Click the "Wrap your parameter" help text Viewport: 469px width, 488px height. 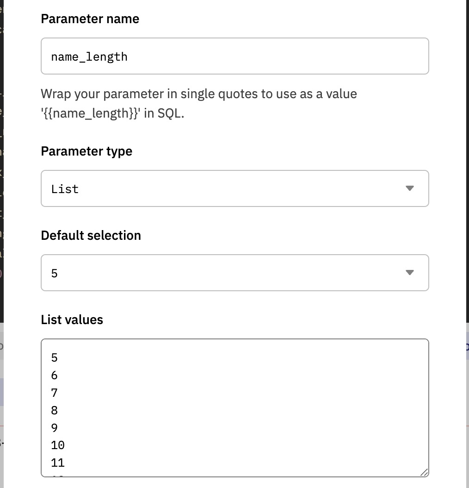pyautogui.click(x=199, y=94)
